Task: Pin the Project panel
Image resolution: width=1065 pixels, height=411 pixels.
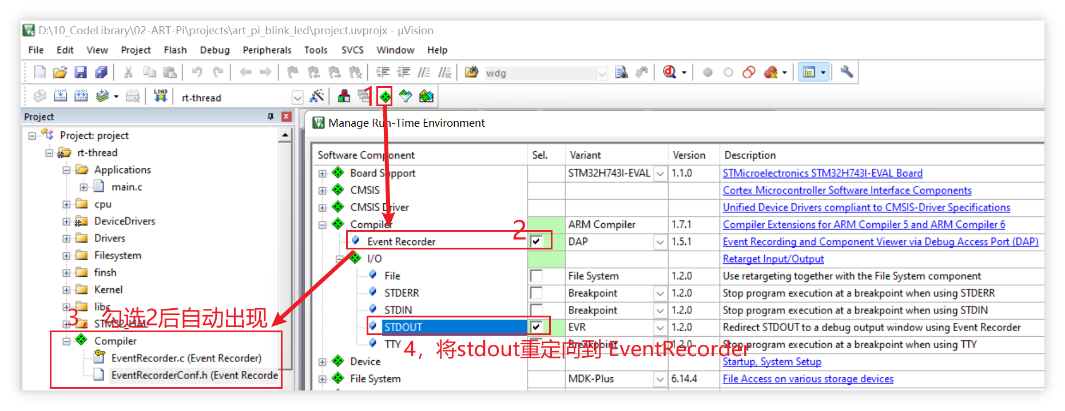Action: tap(271, 116)
